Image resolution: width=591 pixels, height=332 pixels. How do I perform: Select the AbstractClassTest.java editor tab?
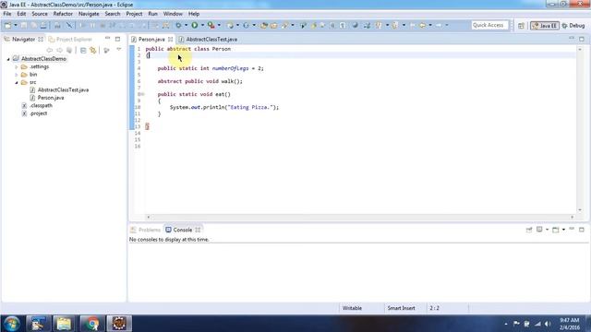[x=208, y=39]
